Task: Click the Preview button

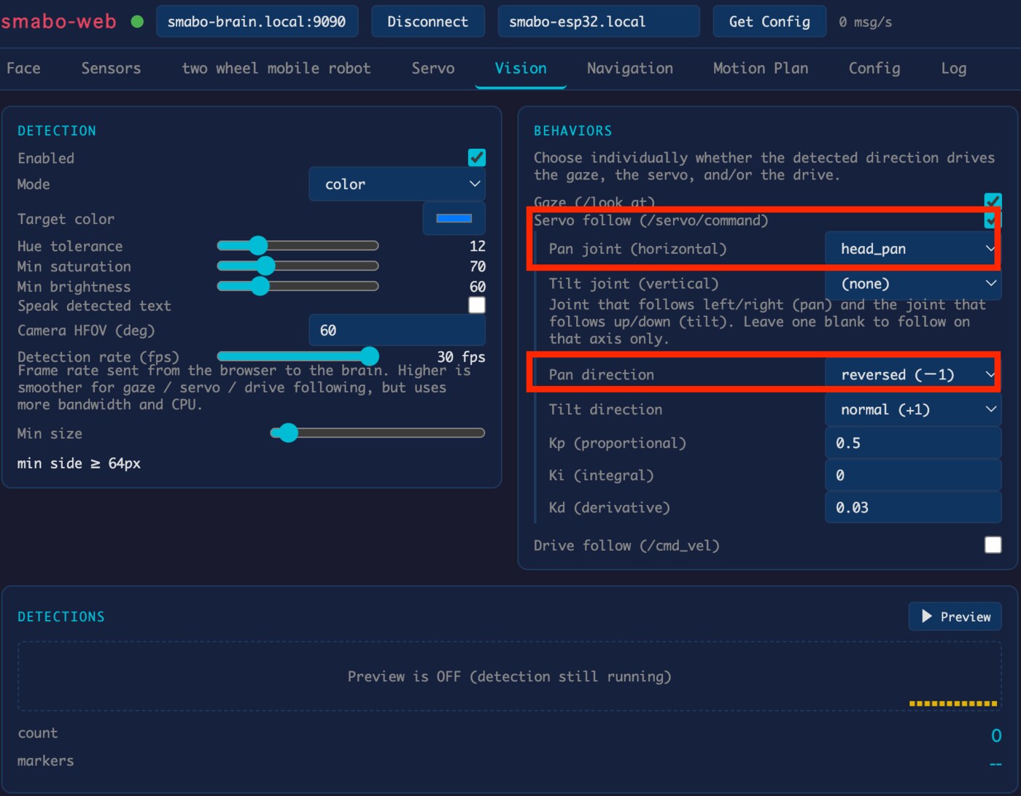Action: (x=955, y=617)
